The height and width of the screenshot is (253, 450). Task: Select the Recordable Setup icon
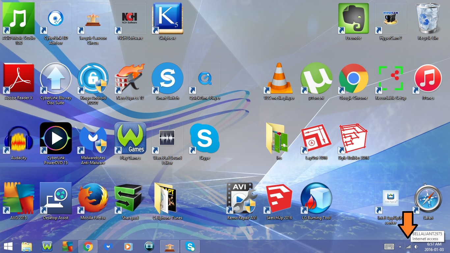click(x=391, y=78)
